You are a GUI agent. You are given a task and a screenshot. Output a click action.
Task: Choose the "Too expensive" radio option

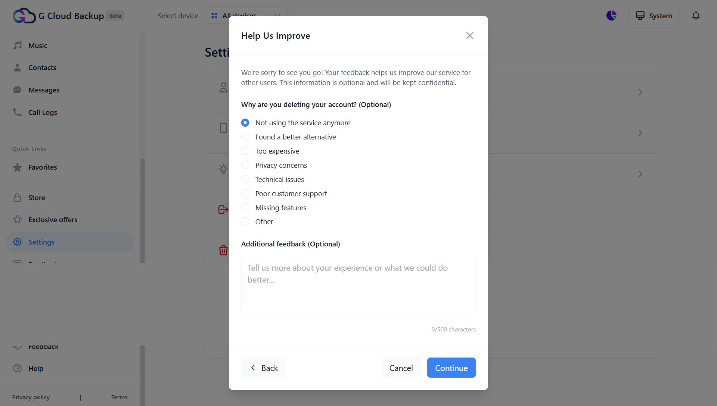tap(245, 151)
